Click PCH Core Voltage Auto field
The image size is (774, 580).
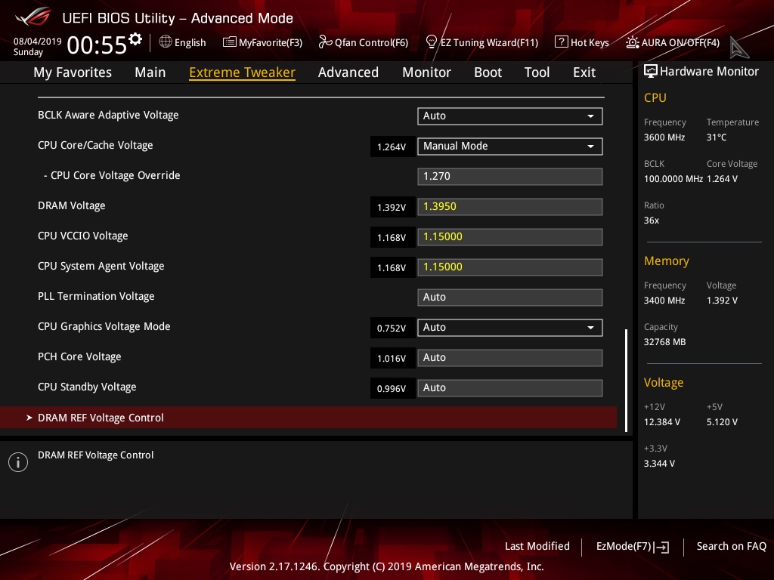(510, 357)
